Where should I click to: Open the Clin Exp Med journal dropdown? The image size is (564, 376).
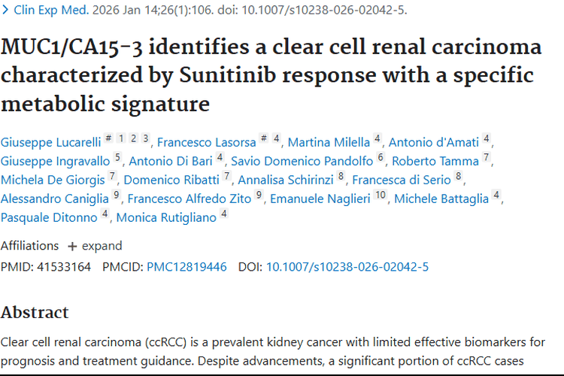tap(46, 10)
